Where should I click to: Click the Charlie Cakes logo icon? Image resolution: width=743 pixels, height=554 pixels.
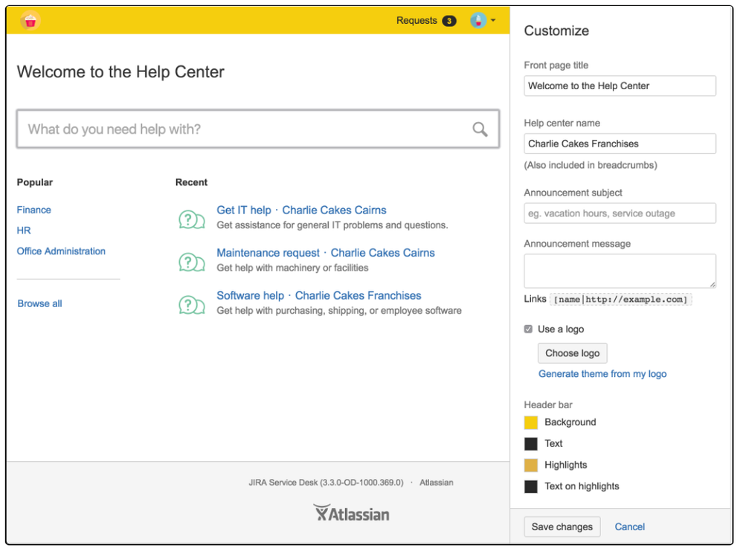pos(30,21)
